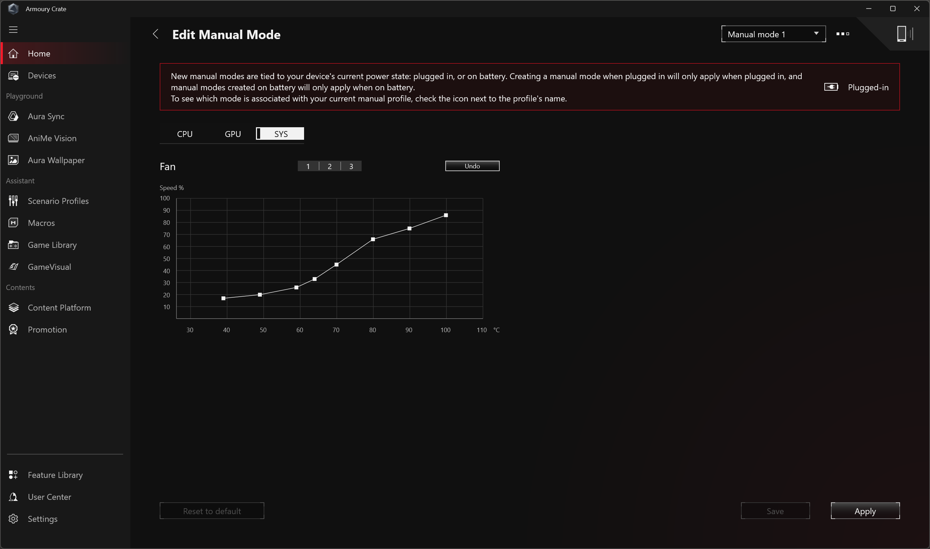Click the Undo button
This screenshot has width=930, height=549.
pos(472,166)
